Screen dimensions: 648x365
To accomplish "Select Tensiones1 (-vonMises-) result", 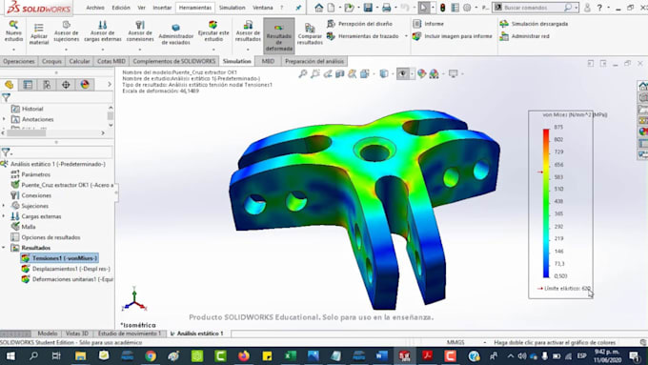I will point(59,258).
